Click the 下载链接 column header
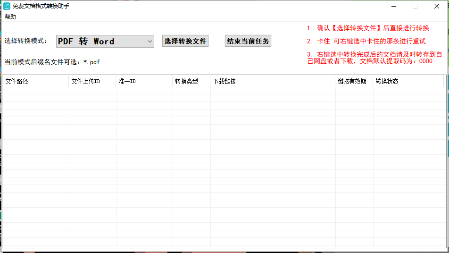Viewport: 449px width, 253px height. pyautogui.click(x=273, y=82)
